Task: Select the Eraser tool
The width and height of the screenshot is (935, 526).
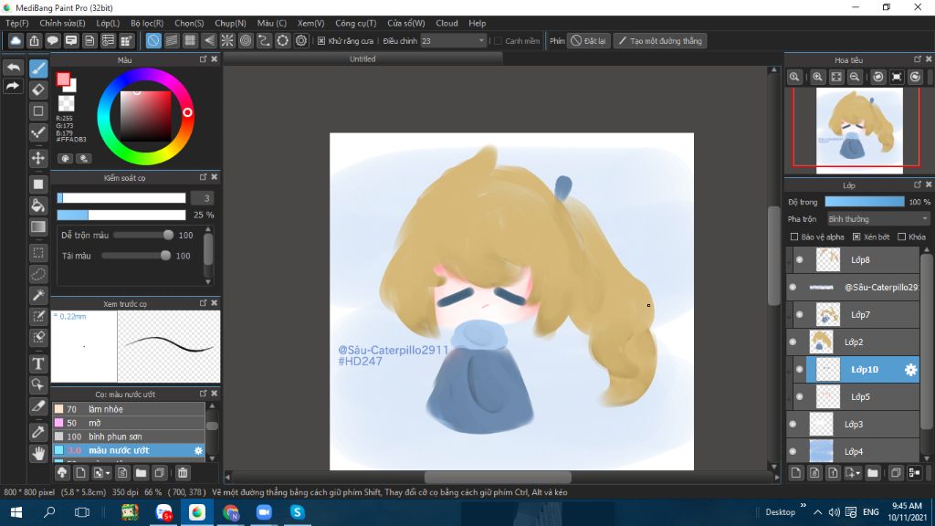Action: [x=38, y=90]
